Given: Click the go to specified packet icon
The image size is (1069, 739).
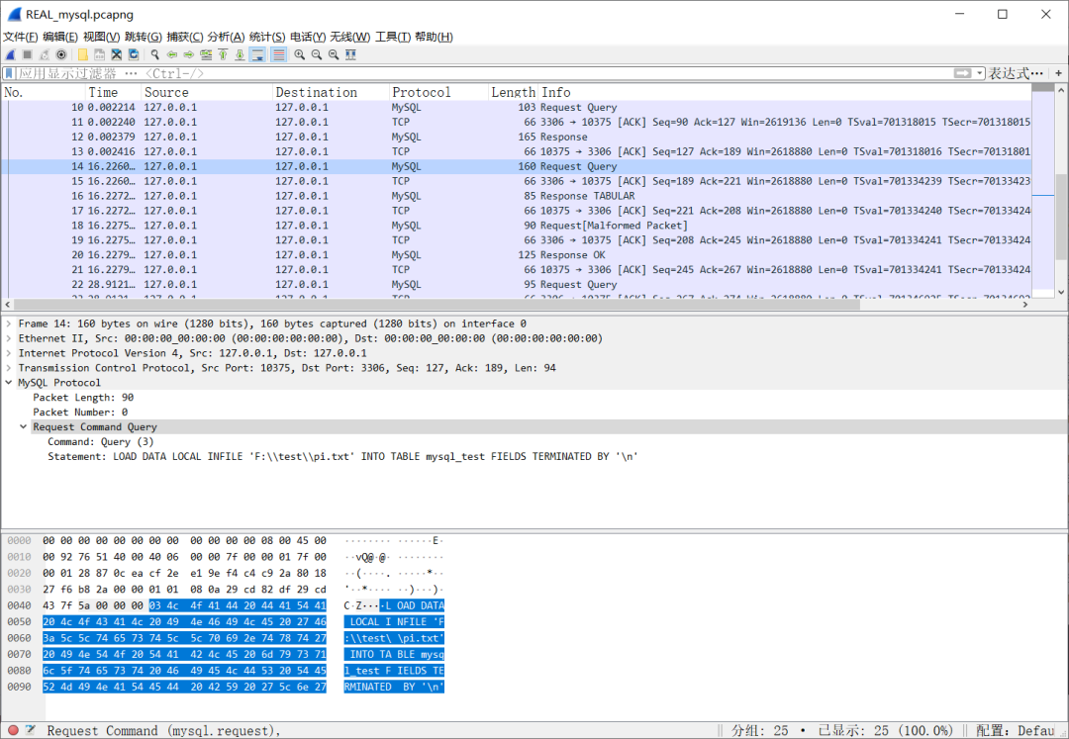Looking at the screenshot, I should tap(206, 54).
